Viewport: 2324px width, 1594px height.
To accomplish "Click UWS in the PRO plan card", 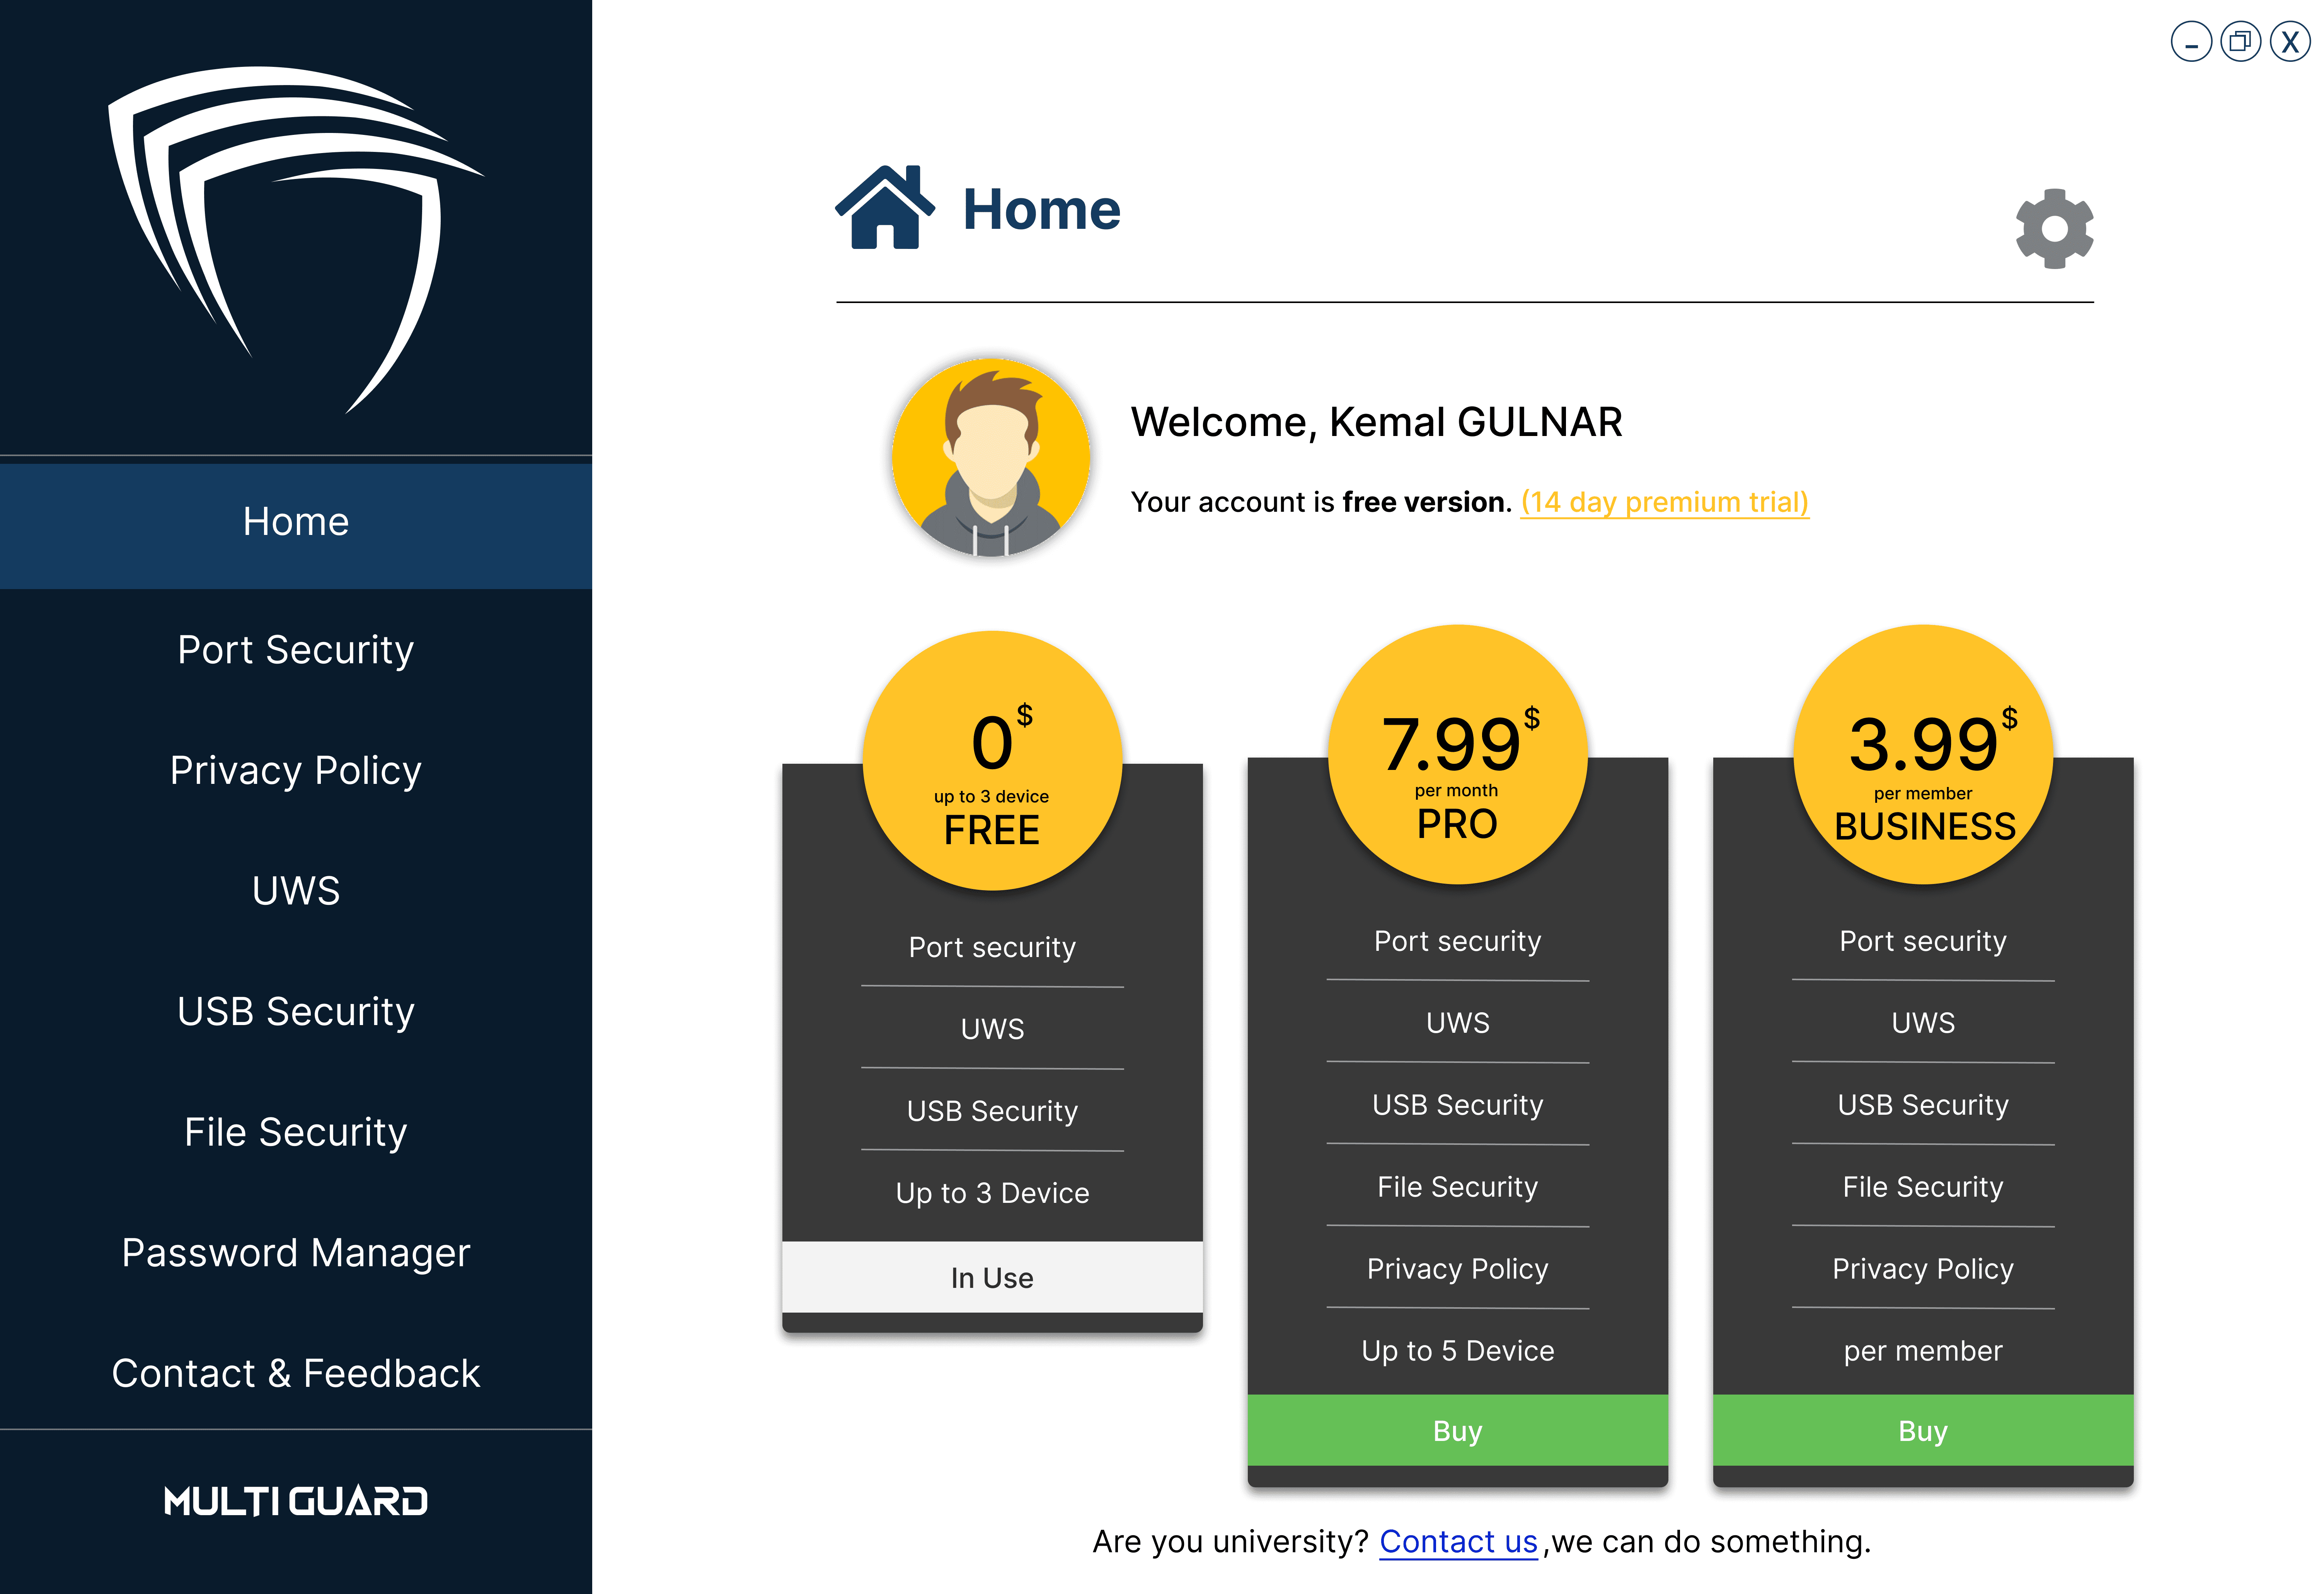I will click(x=1458, y=1023).
